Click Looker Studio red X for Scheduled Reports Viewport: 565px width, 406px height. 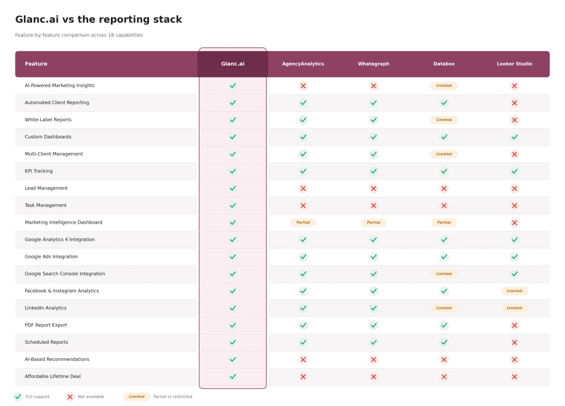pos(514,342)
